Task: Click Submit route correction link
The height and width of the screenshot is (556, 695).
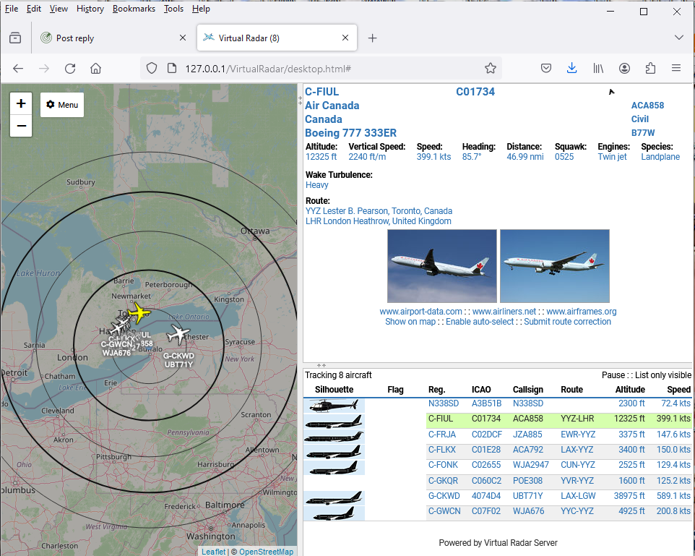Action: (567, 322)
